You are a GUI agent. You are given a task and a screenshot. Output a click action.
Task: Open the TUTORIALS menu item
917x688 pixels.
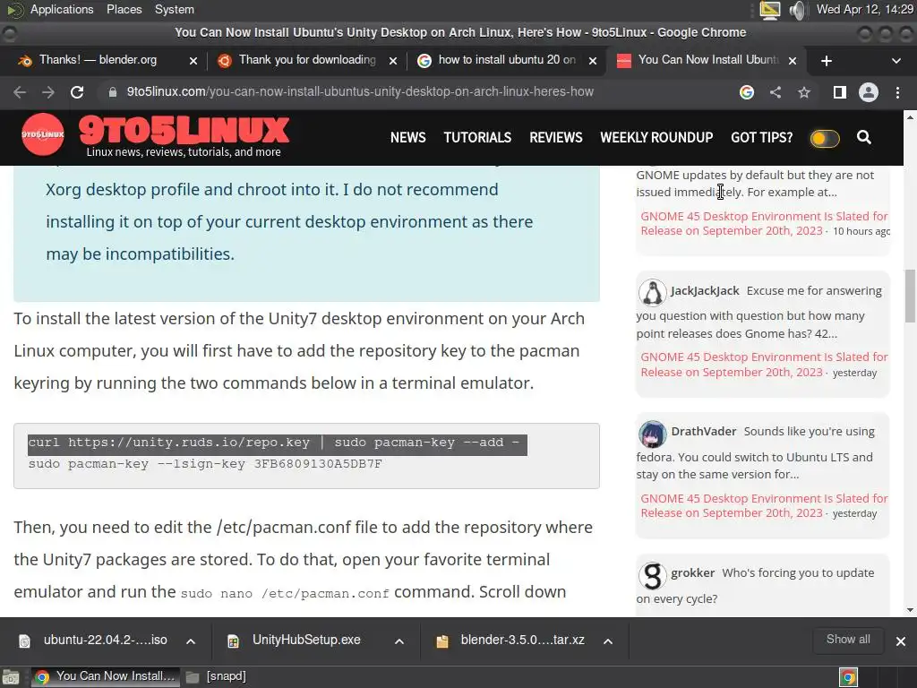[477, 137]
